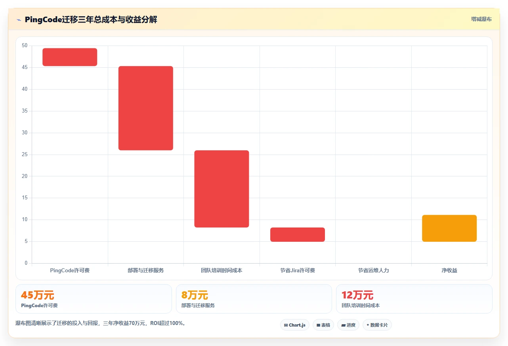Click the 增减瀑布 tag in the header

point(481,19)
